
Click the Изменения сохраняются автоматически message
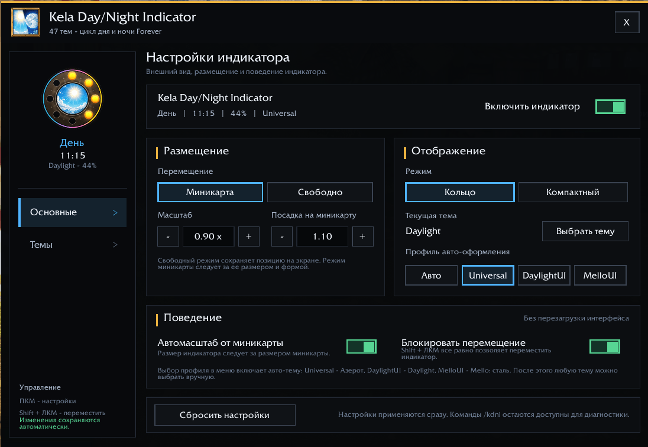tap(60, 423)
